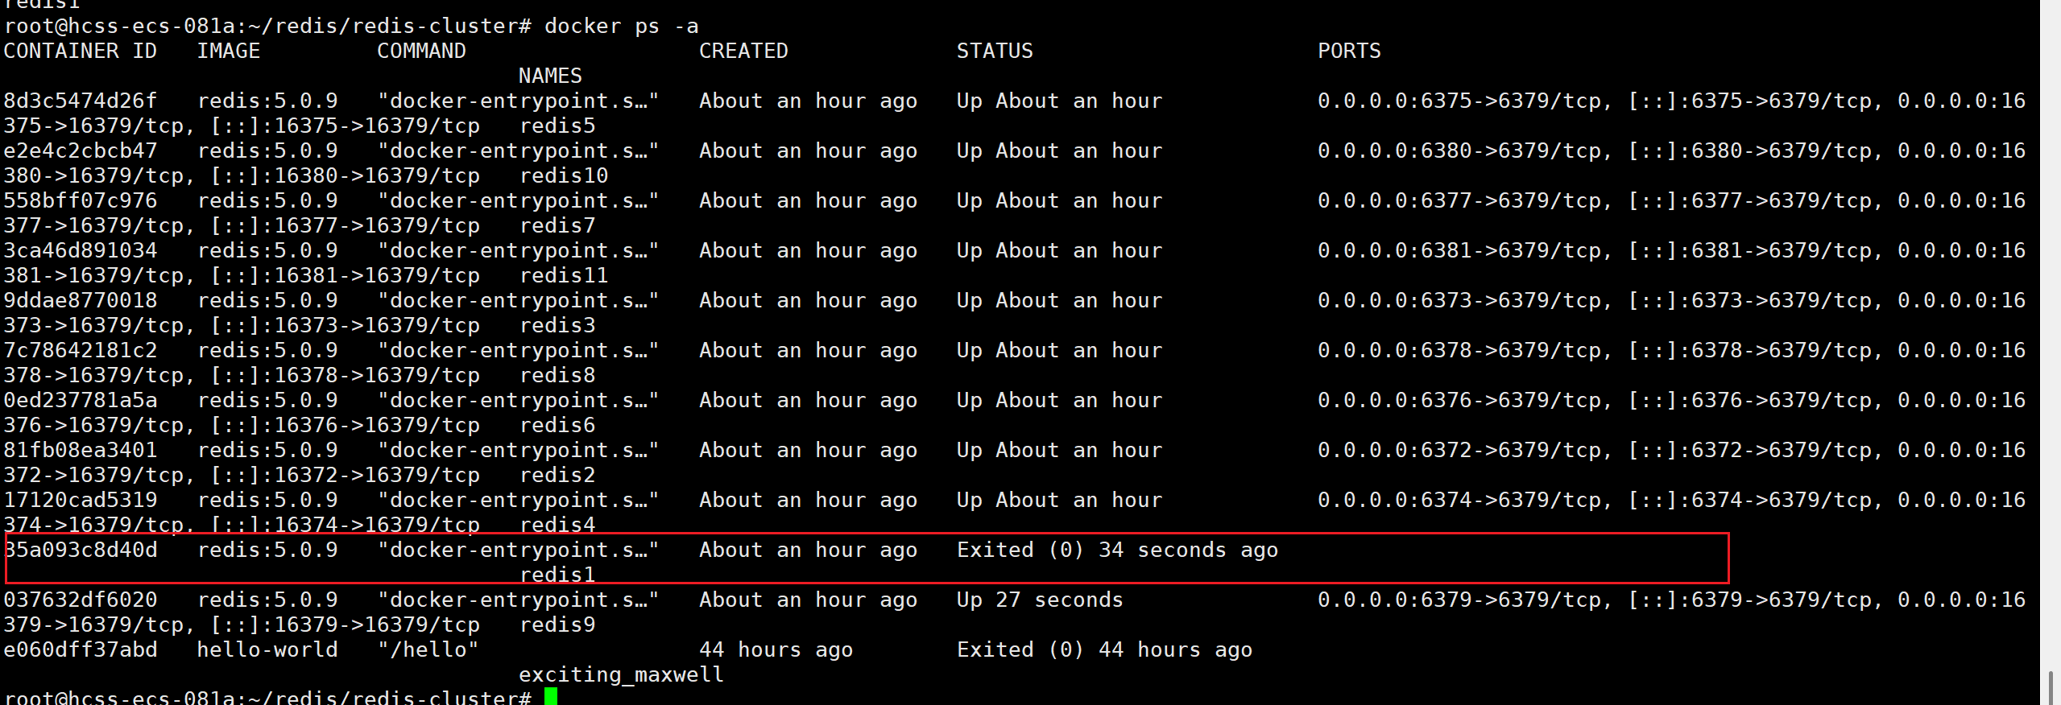Image resolution: width=2061 pixels, height=705 pixels.
Task: Click container ID 35a093c8d40d
Action: 81,550
